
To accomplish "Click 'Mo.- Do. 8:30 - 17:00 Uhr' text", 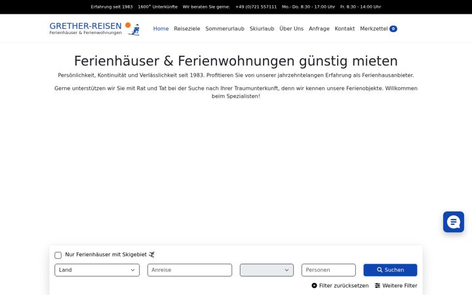I will (308, 7).
